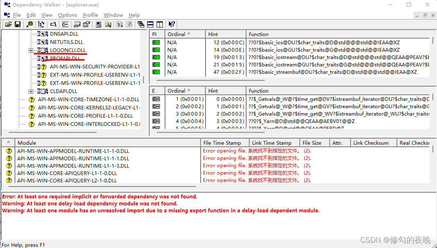Click the Attr. column header
Screen dimensions: 437x248
point(340,143)
